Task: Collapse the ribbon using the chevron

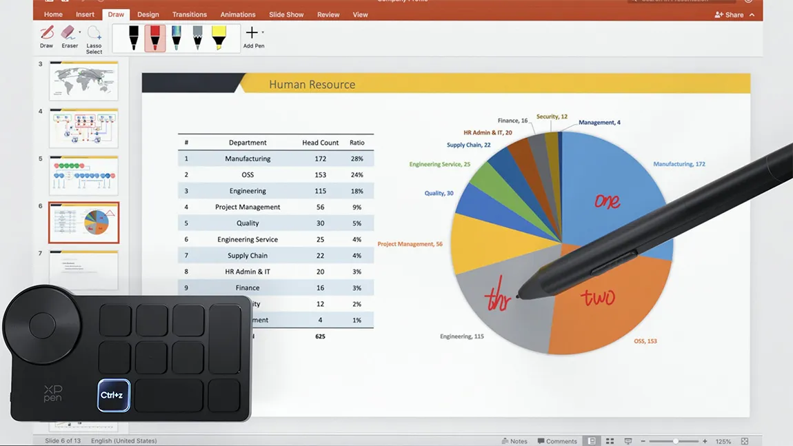Action: pyautogui.click(x=752, y=14)
